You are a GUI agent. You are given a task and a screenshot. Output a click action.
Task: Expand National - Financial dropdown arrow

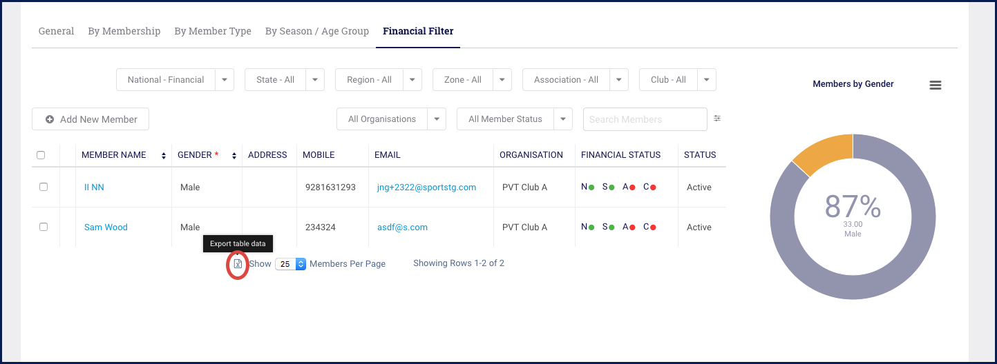[225, 79]
